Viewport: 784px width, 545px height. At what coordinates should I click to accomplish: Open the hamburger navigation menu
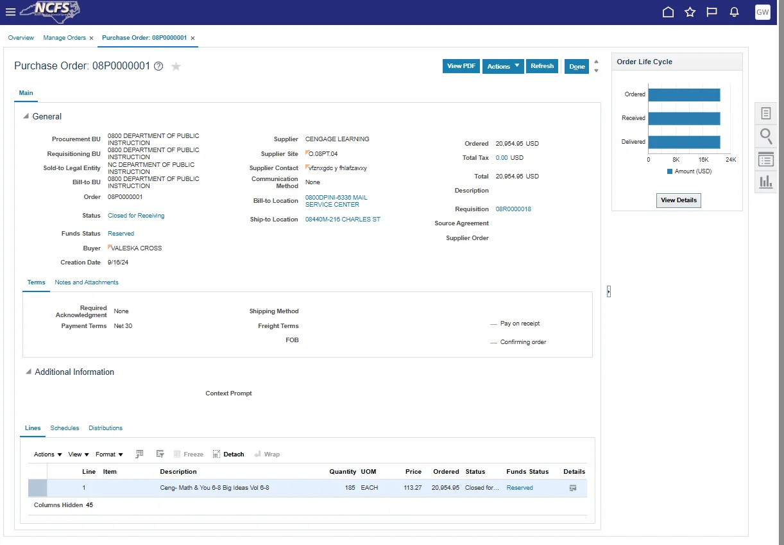pos(10,12)
